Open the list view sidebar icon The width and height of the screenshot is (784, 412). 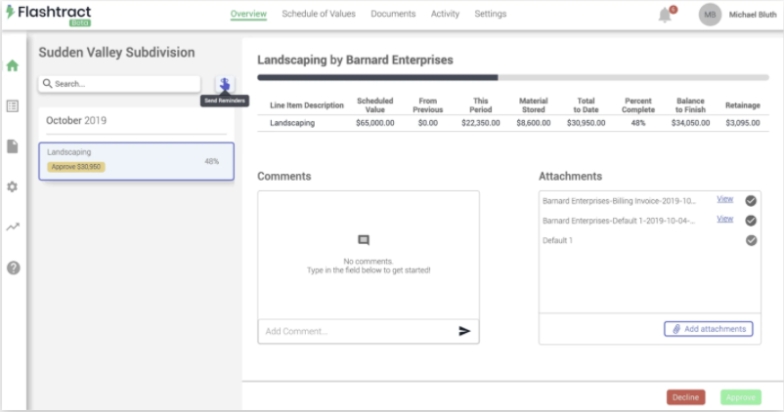click(13, 105)
